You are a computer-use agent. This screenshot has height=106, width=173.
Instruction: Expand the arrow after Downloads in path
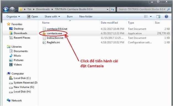click(52, 9)
